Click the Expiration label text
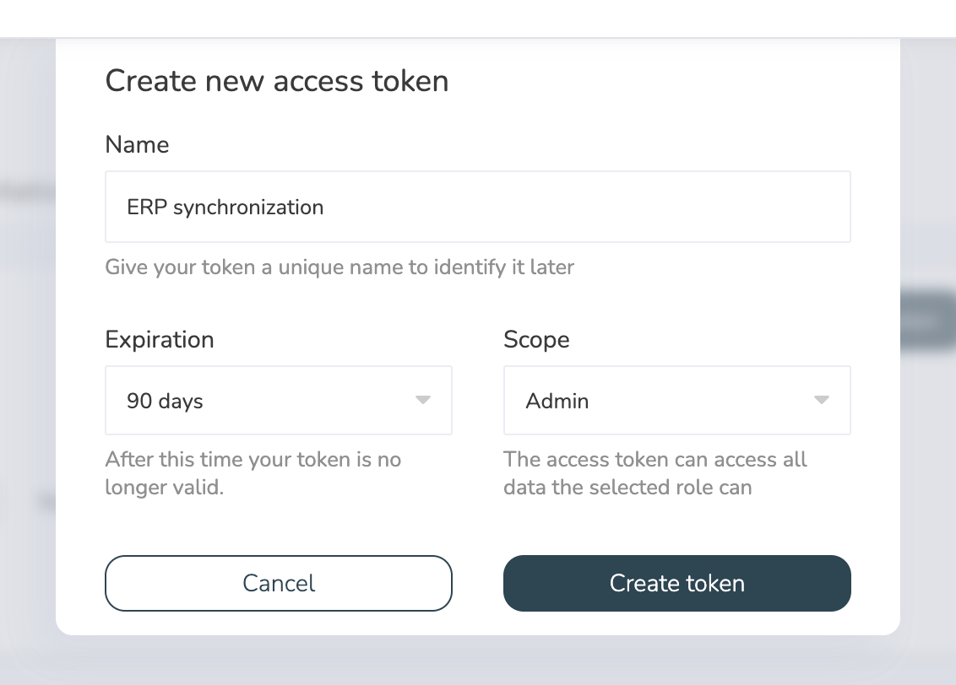956x685 pixels. point(159,339)
